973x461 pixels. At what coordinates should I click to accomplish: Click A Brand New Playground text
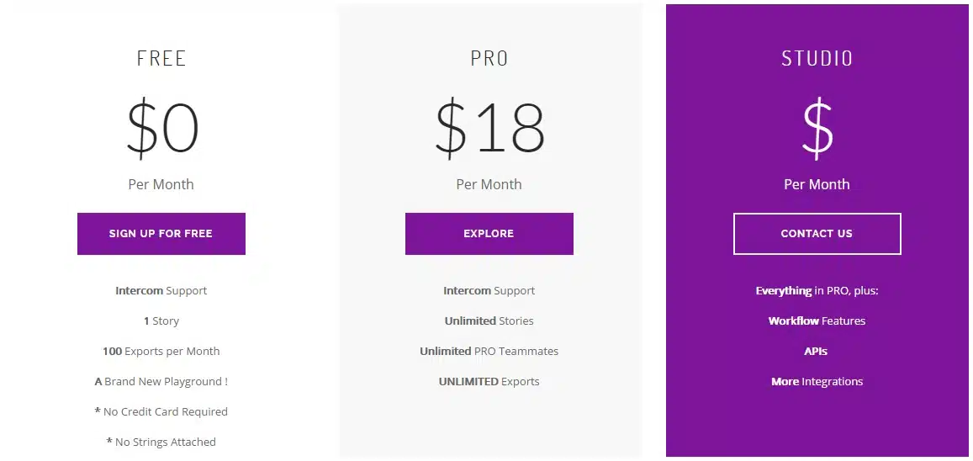[x=161, y=382]
